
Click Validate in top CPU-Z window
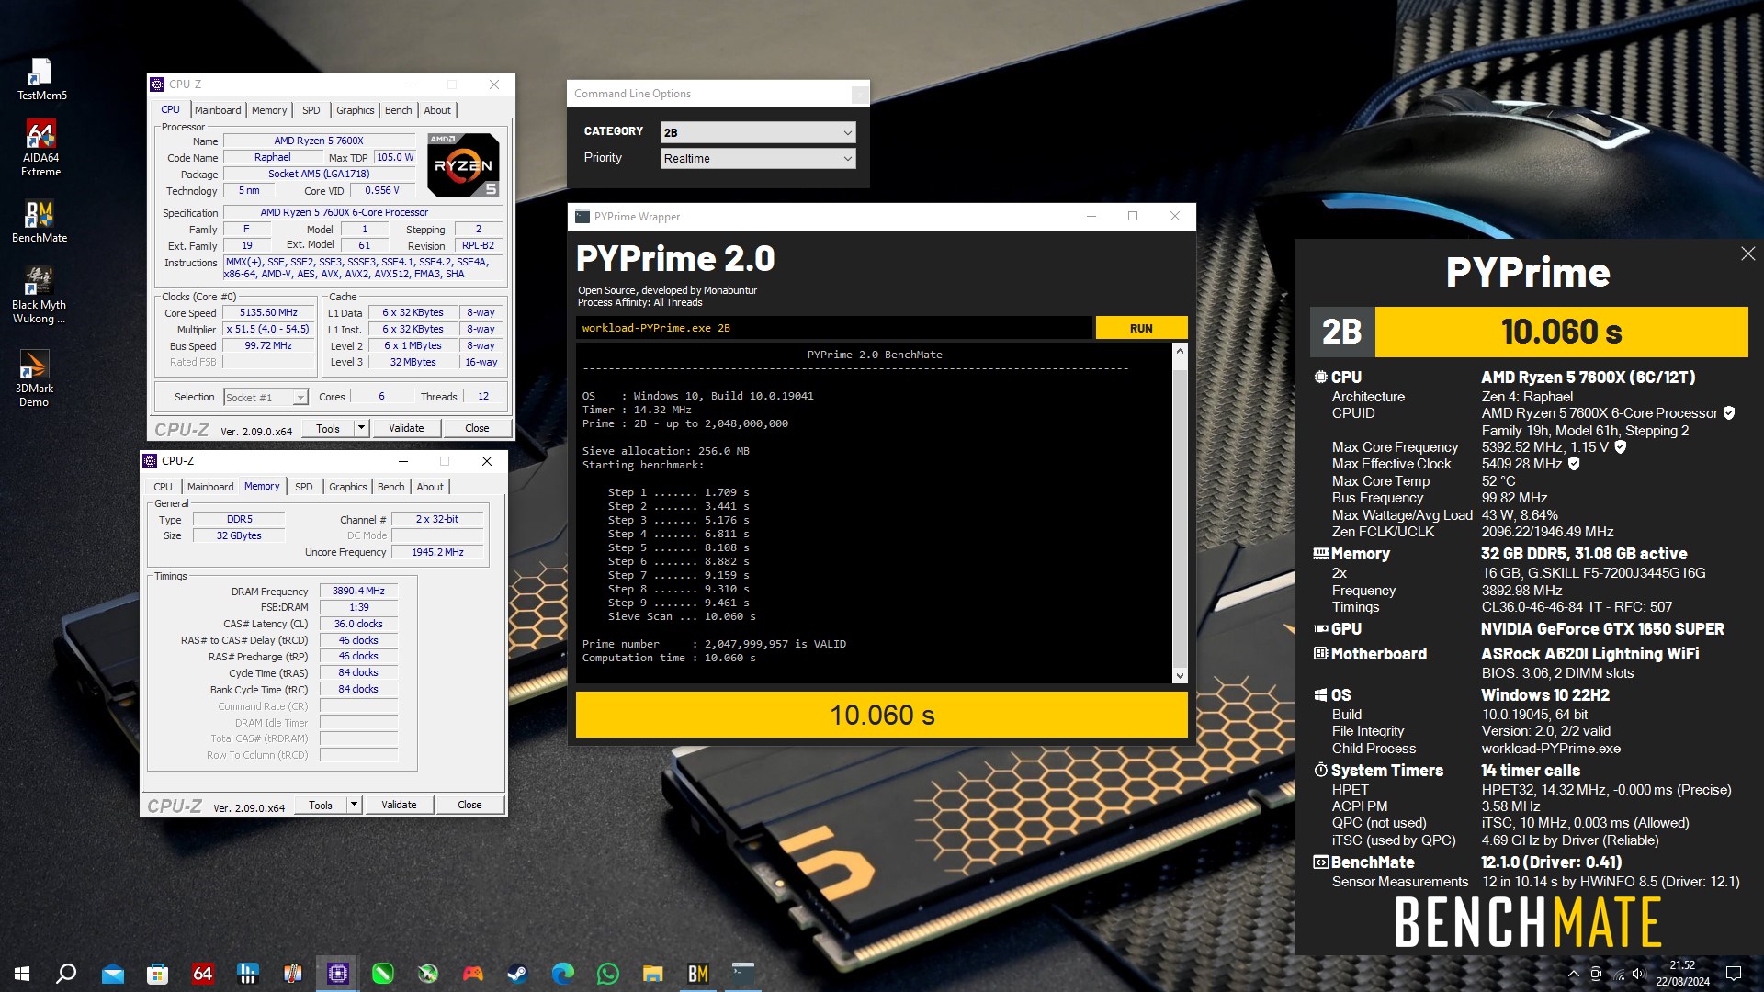tap(406, 428)
